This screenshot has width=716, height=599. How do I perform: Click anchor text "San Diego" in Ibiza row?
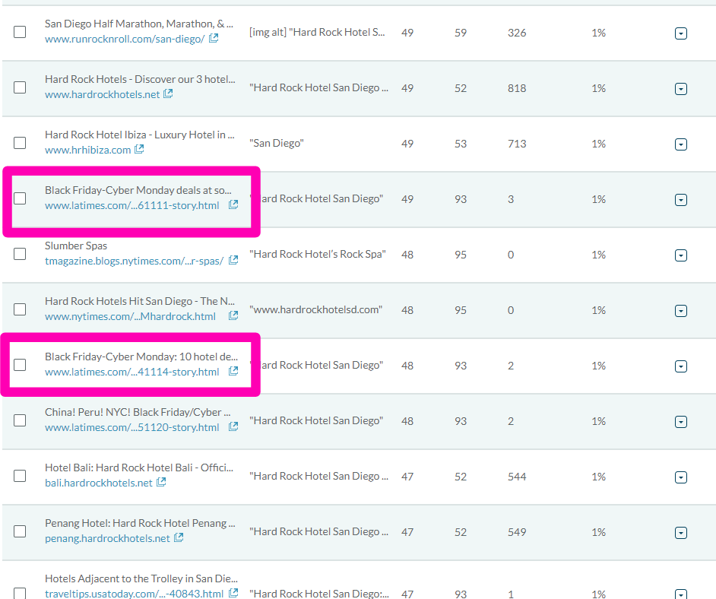pyautogui.click(x=276, y=144)
